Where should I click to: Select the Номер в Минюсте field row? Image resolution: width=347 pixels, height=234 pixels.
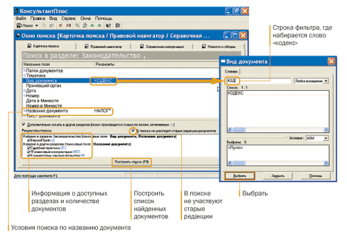click(x=120, y=106)
